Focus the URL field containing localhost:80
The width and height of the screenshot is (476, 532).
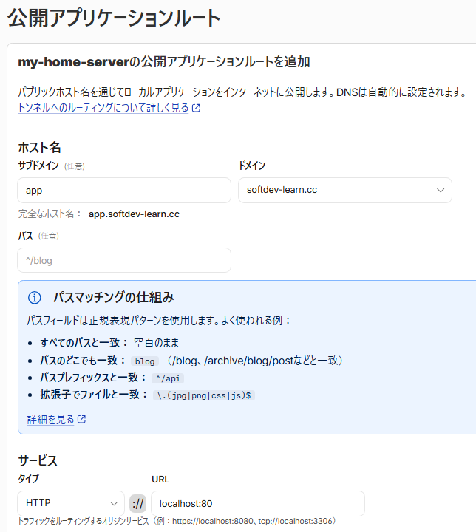point(258,503)
